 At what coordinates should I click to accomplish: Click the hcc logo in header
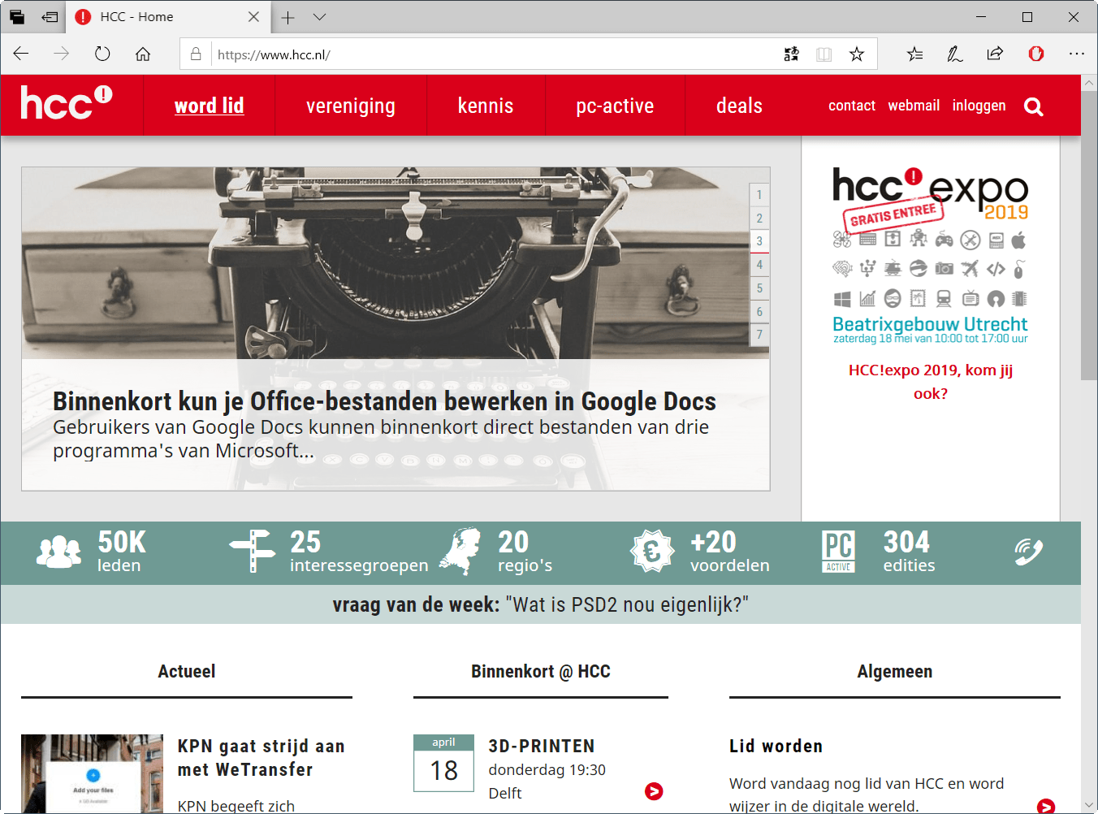point(67,103)
